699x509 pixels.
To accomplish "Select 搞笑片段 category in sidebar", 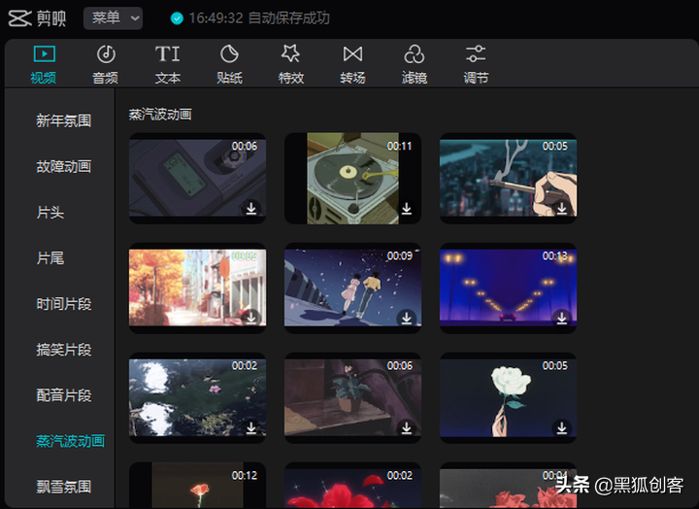I will click(x=64, y=350).
